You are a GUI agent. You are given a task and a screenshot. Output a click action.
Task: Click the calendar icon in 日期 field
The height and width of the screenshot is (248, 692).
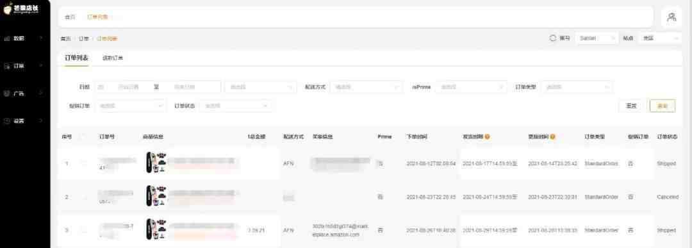tap(101, 87)
